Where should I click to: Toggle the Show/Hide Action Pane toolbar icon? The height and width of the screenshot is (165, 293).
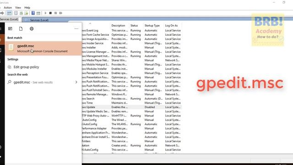click(x=38, y=13)
